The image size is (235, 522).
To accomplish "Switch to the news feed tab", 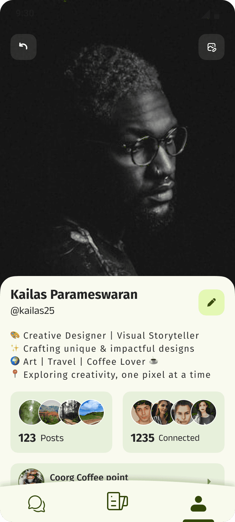I will pos(117,501).
